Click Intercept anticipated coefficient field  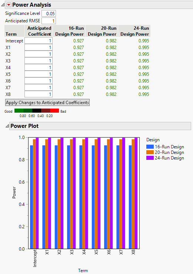click(39, 41)
